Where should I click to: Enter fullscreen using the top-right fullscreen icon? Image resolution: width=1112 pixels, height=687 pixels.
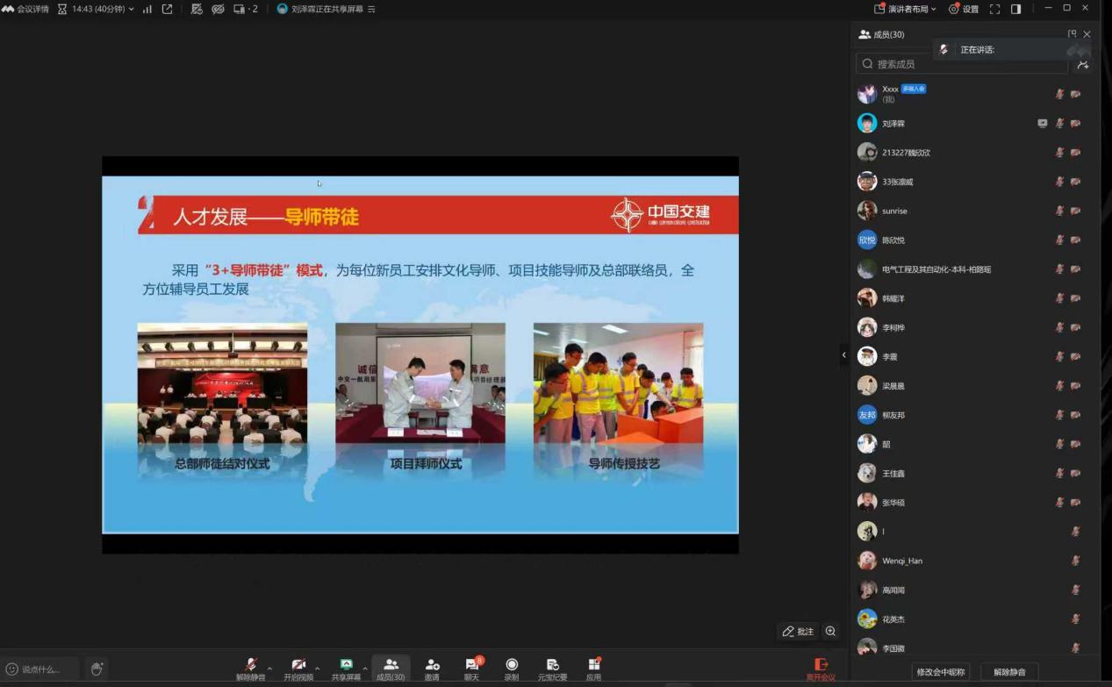point(994,9)
